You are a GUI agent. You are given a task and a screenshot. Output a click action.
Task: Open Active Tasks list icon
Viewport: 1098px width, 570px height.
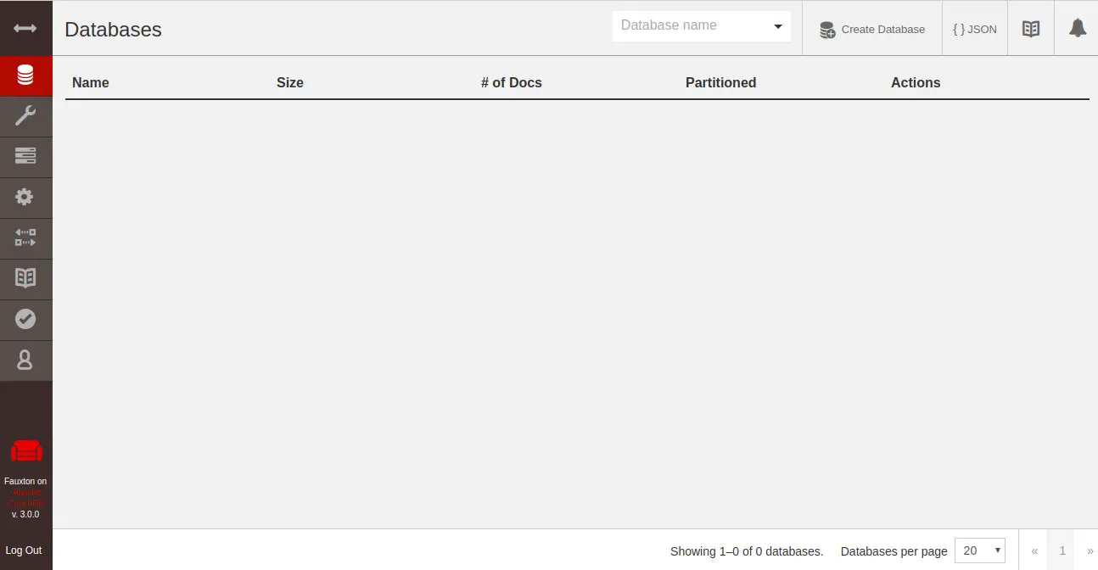click(x=25, y=157)
